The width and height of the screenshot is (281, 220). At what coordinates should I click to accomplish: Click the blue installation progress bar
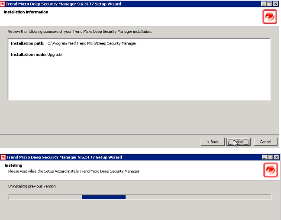(x=103, y=197)
